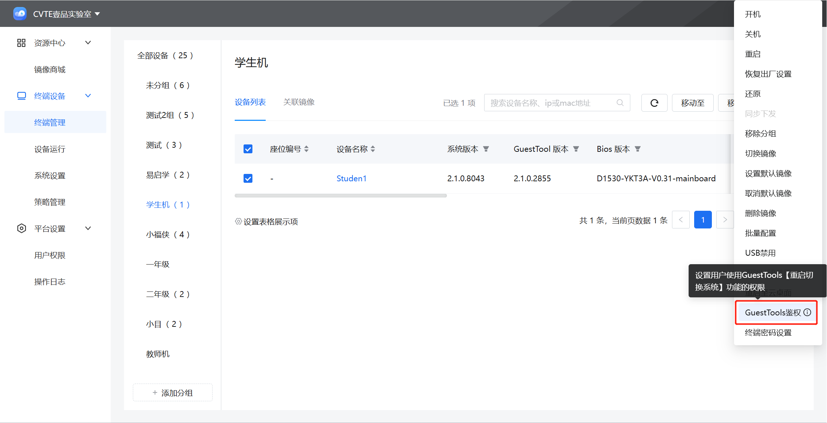Sort by 座位编号 sort arrows
This screenshot has width=827, height=423.
pos(306,149)
